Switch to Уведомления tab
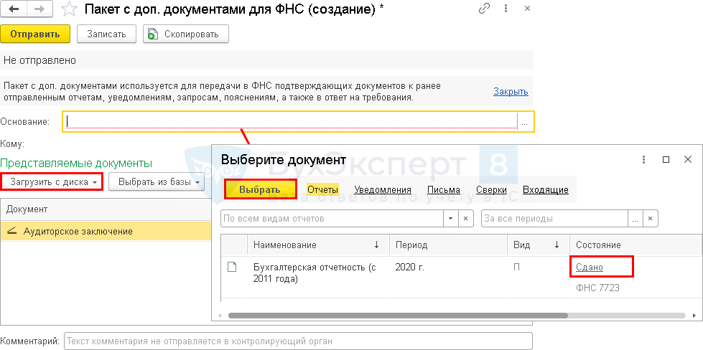Screen dimensions: 703x350 [x=383, y=190]
